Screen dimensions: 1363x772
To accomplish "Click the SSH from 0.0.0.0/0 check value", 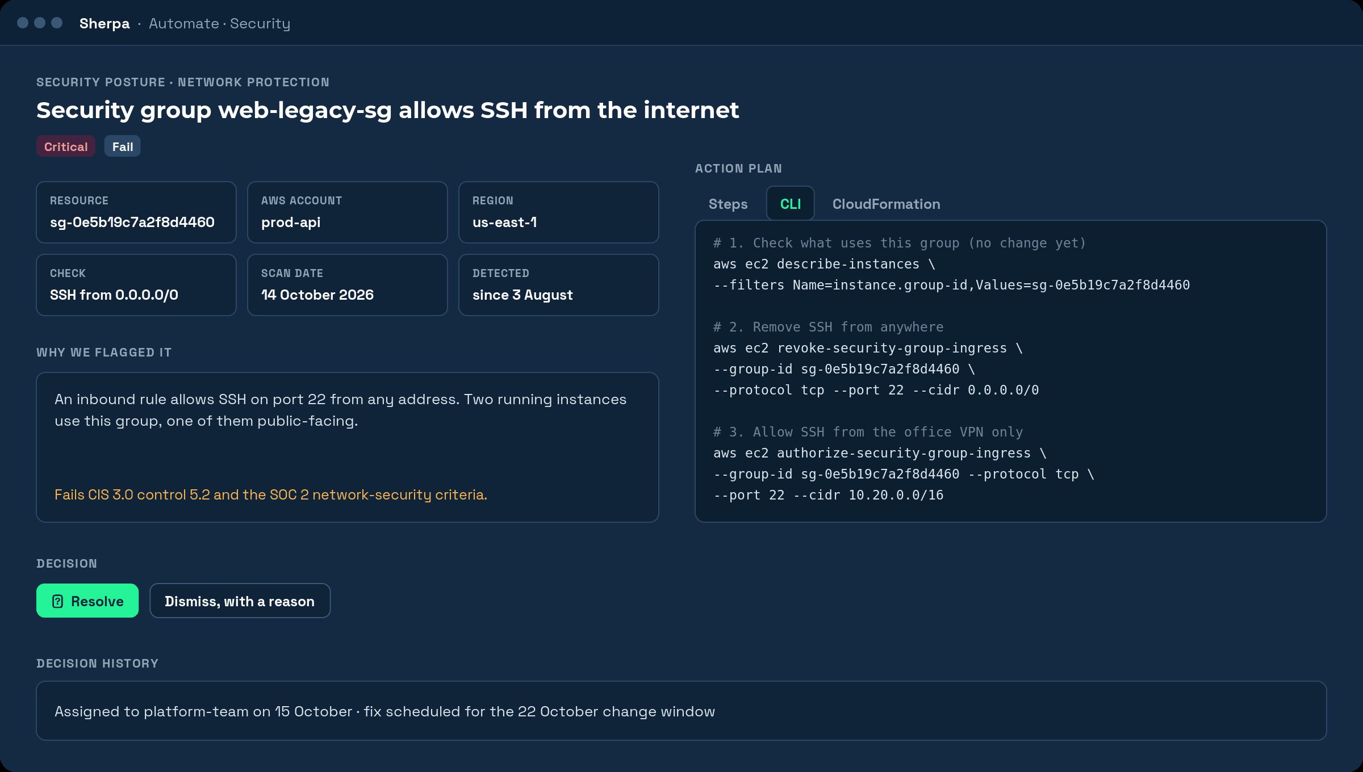I will point(114,295).
